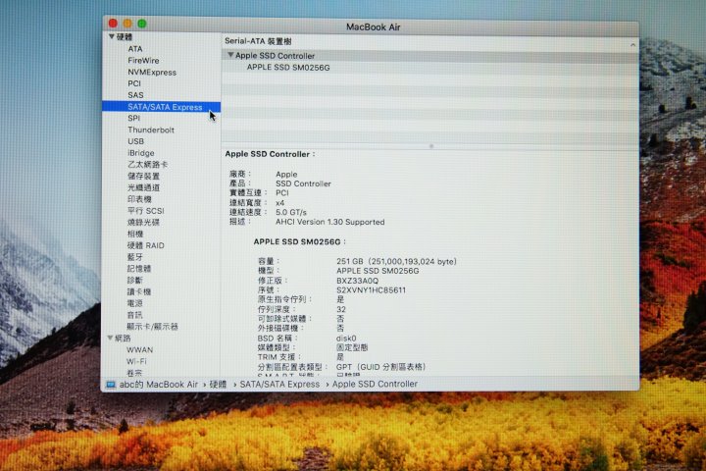Click abc的 MacBook Air in path bar

[x=158, y=385]
